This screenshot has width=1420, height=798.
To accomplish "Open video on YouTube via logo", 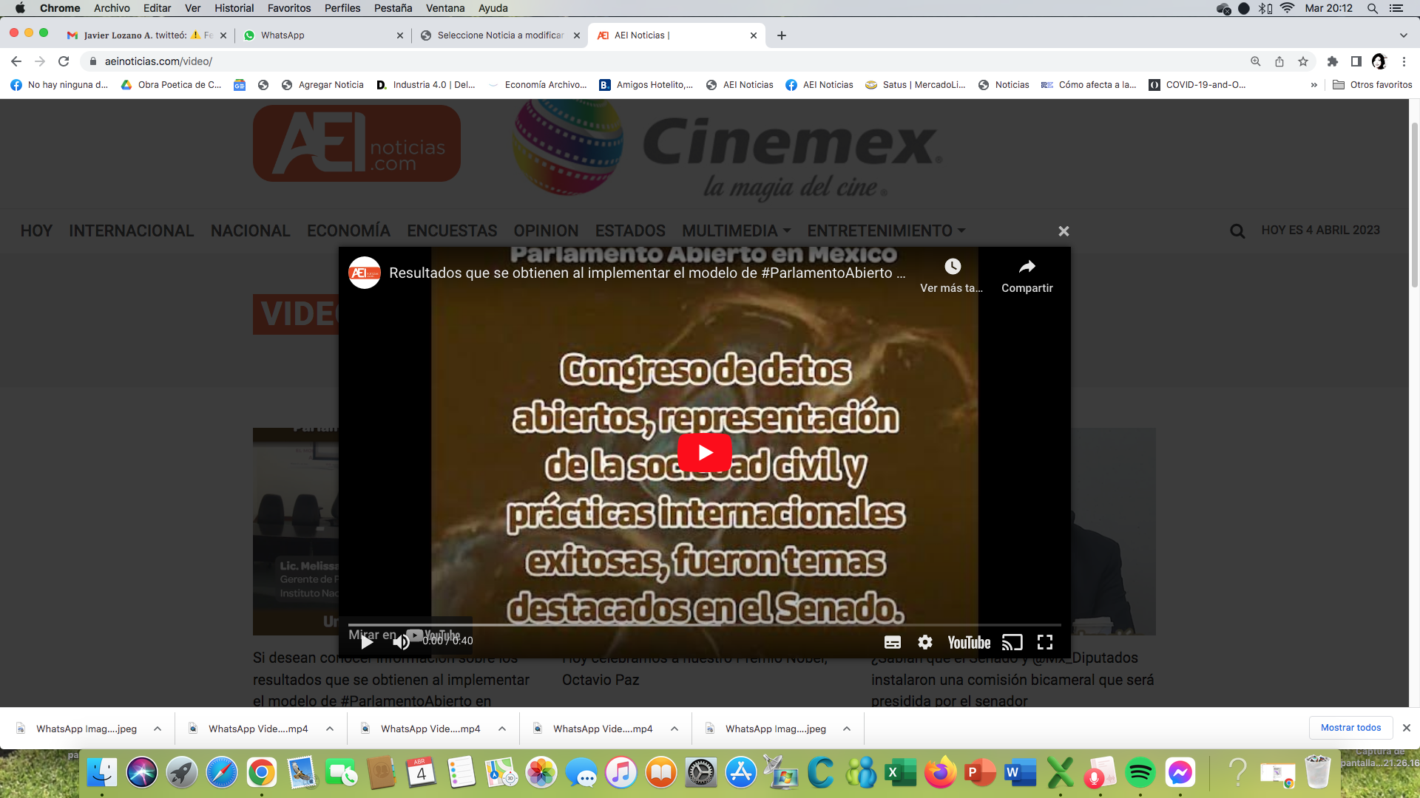I will click(969, 642).
